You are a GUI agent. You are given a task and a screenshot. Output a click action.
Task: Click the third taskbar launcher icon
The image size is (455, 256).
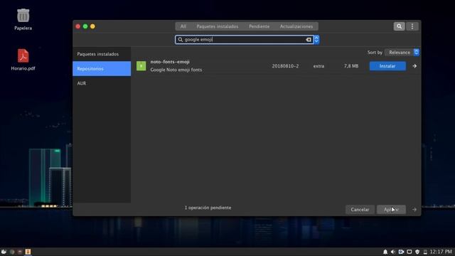tap(20, 252)
